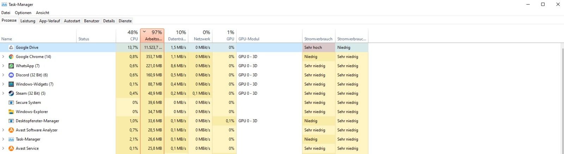The image size is (564, 154).
Task: Click the Discord process icon
Action: pos(11,75)
